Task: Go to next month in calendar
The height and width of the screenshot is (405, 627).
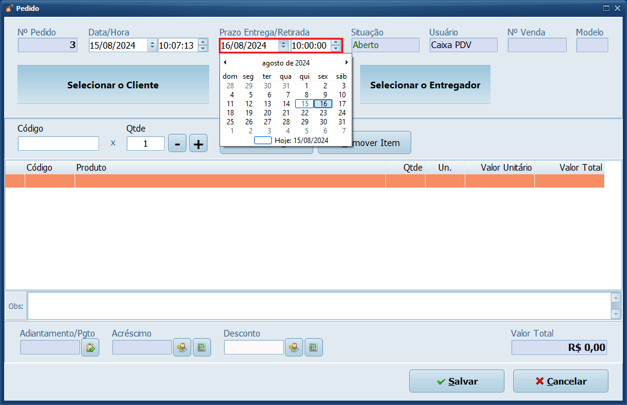Action: (x=346, y=62)
